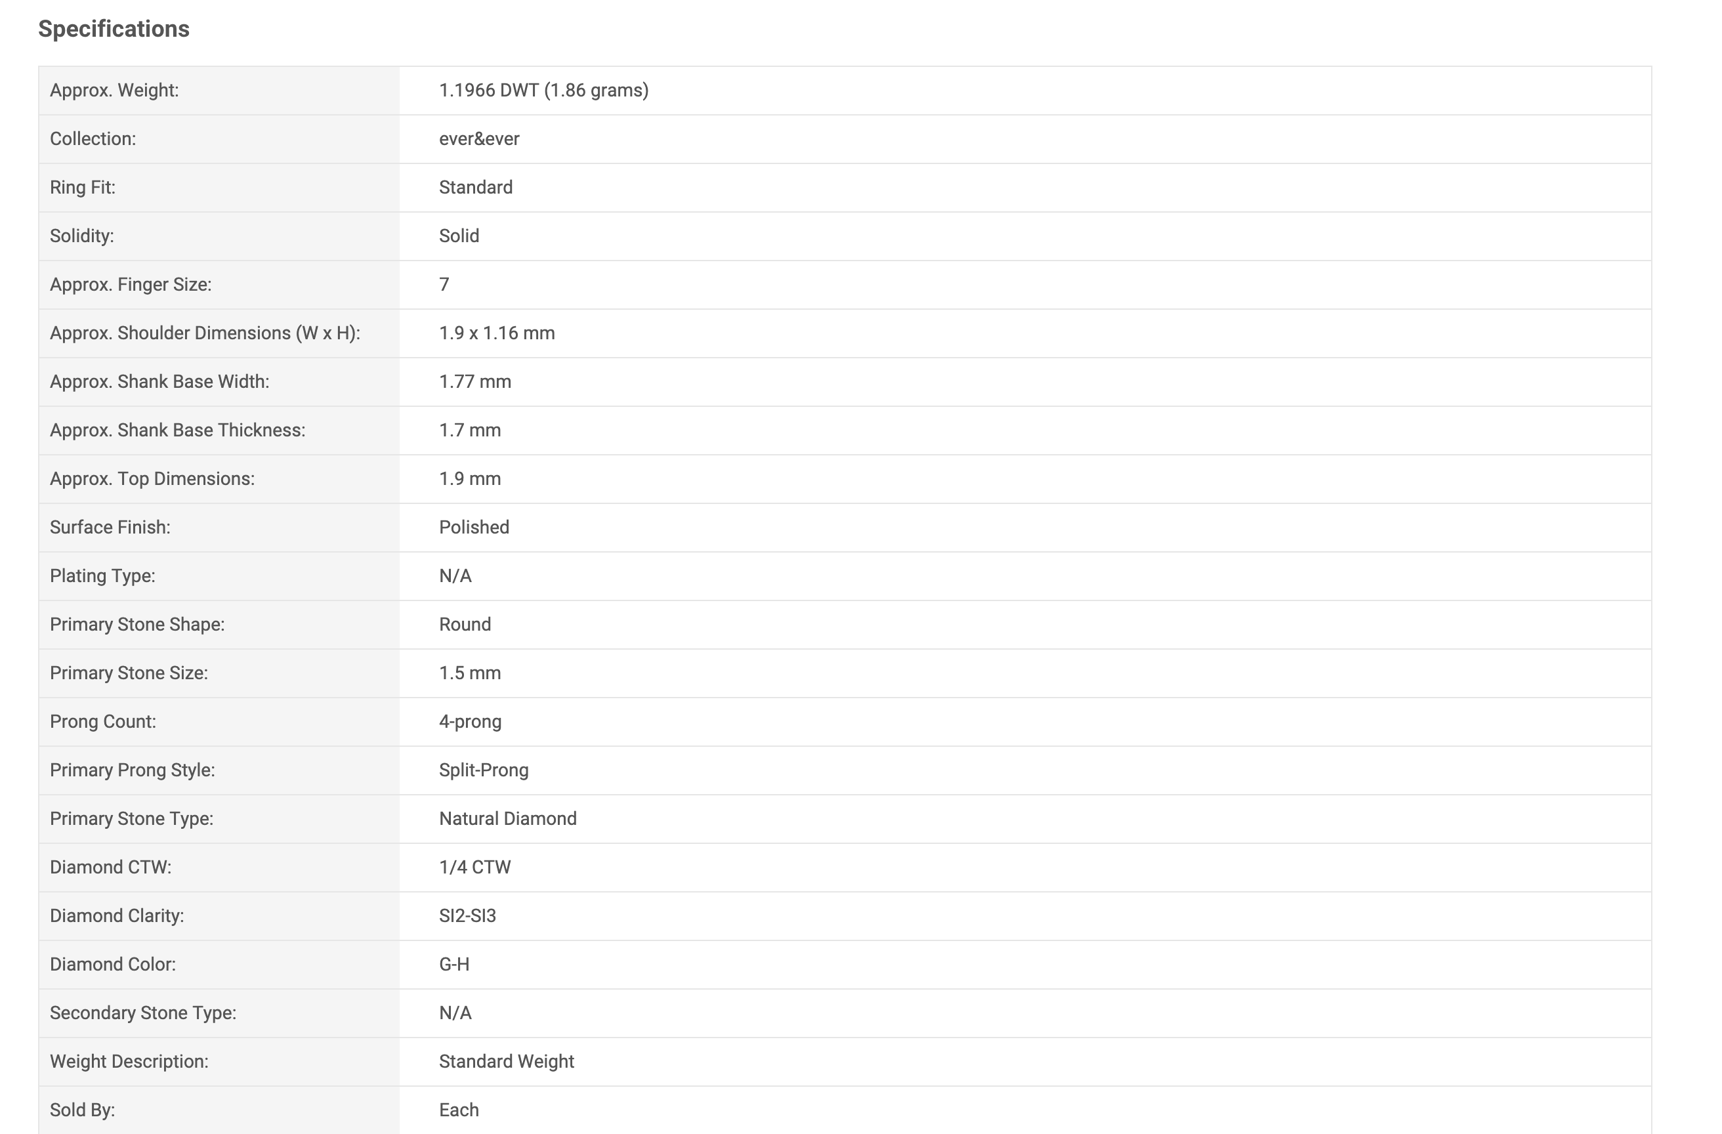Click the 4-prong value
This screenshot has height=1134, width=1722.
tap(471, 721)
